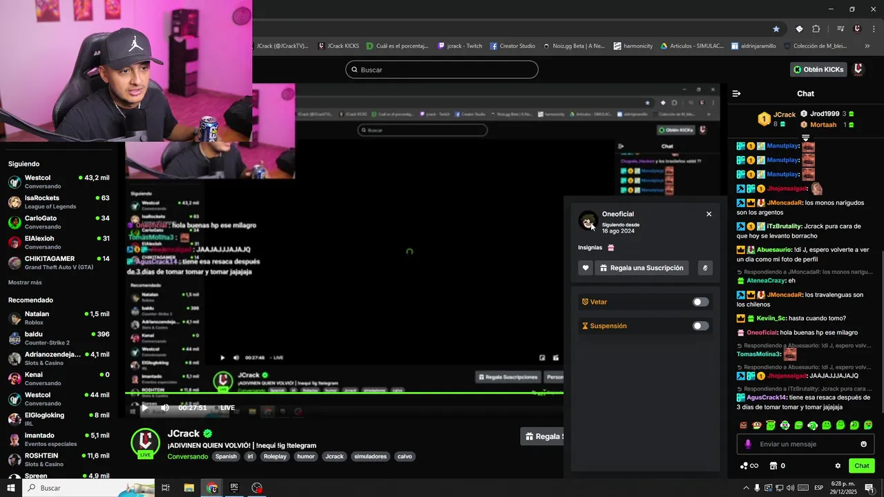The width and height of the screenshot is (884, 497).
Task: Open Natalan recommended channel
Action: [58, 318]
